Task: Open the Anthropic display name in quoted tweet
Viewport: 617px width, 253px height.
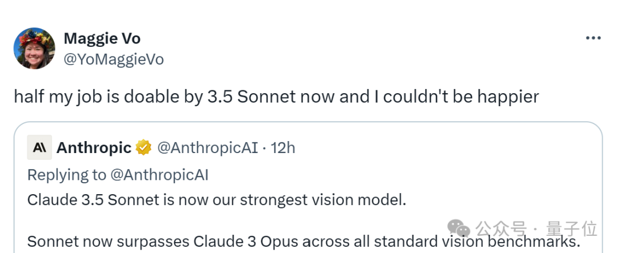Action: point(94,148)
